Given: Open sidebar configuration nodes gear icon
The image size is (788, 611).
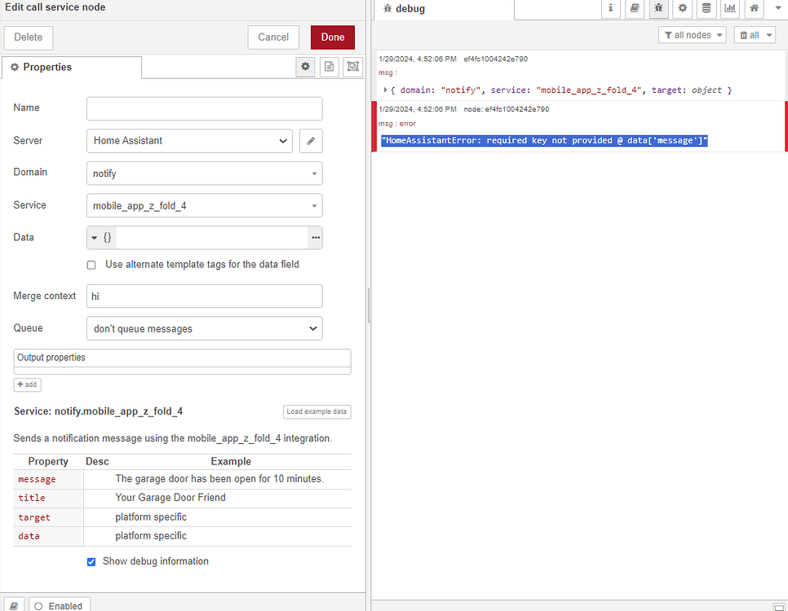Looking at the screenshot, I should [x=683, y=8].
